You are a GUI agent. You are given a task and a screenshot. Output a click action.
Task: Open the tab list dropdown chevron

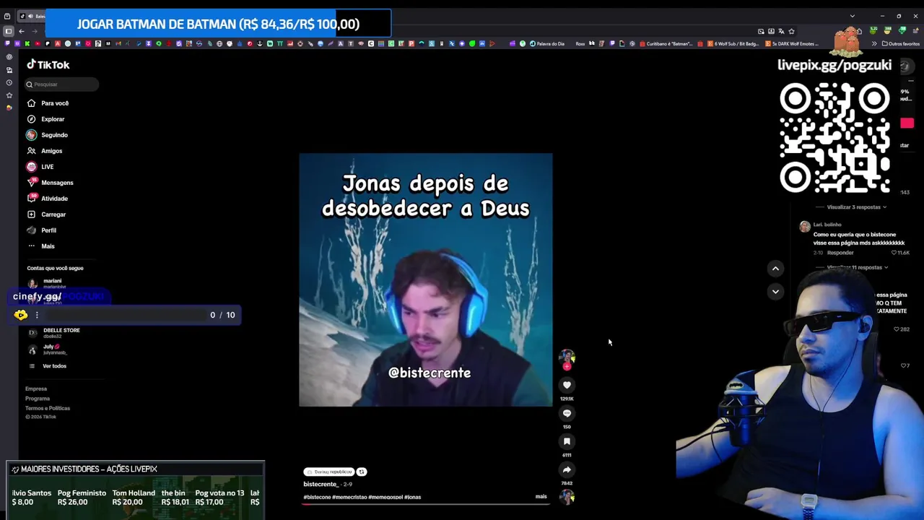(852, 16)
